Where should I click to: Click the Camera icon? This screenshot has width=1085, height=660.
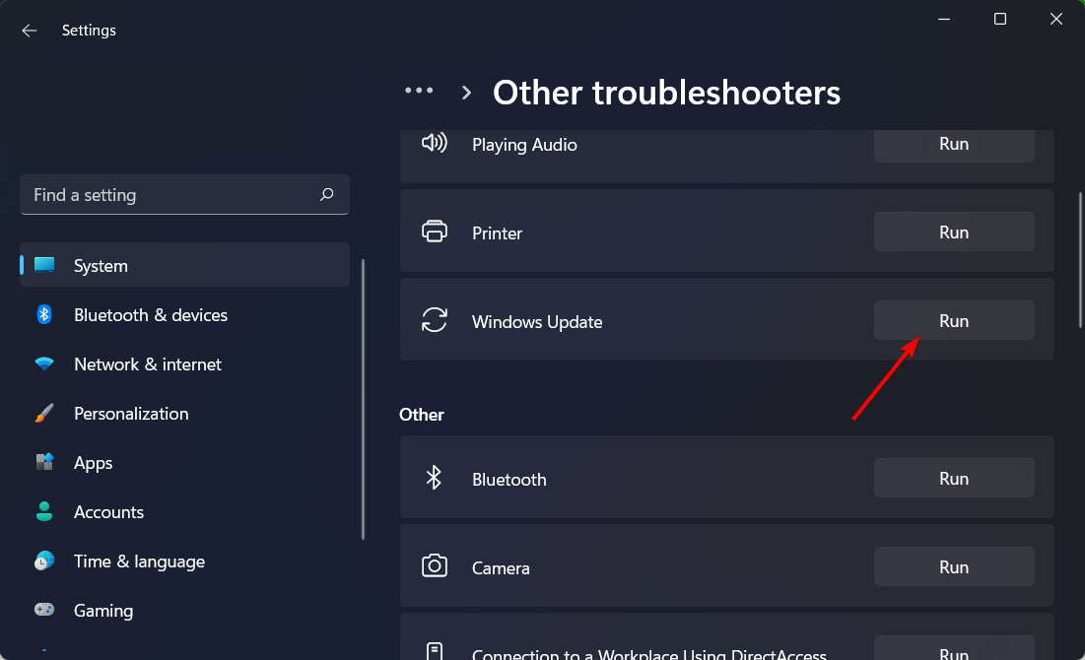point(435,565)
